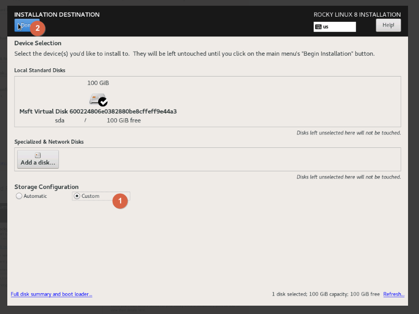
Task: Click the Device Selection heading
Action: pyautogui.click(x=38, y=43)
